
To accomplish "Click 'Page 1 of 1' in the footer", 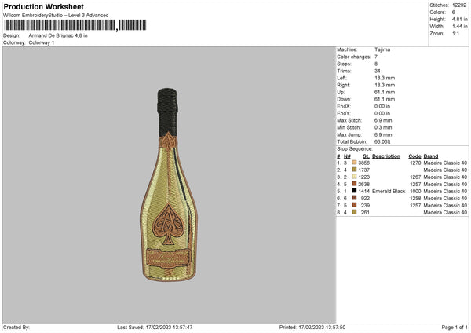I will pyautogui.click(x=455, y=327).
